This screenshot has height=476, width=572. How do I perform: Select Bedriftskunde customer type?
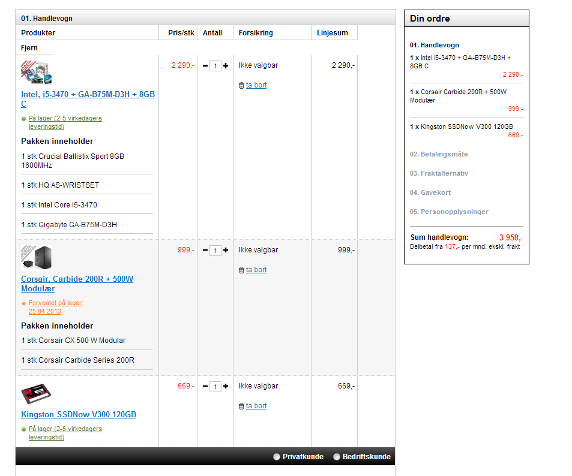336,457
